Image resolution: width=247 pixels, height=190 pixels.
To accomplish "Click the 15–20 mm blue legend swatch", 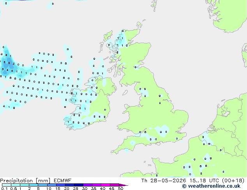I will click(x=61, y=185).
